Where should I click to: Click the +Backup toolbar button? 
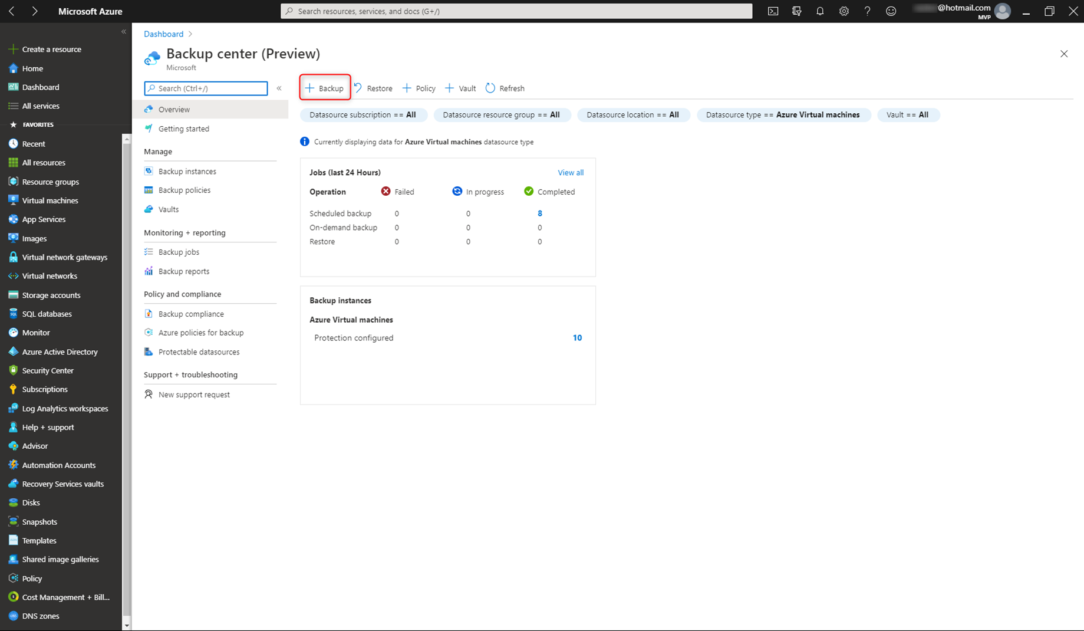click(324, 88)
